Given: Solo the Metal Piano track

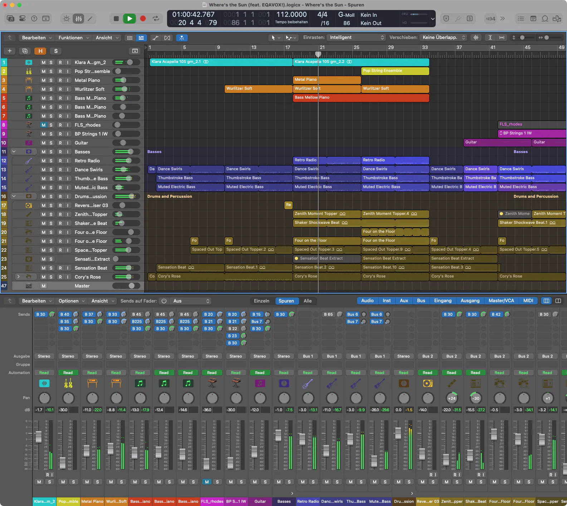Looking at the screenshot, I should (x=51, y=80).
